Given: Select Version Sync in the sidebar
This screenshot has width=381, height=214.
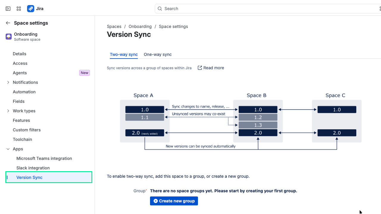Looking at the screenshot, I should [x=49, y=177].
